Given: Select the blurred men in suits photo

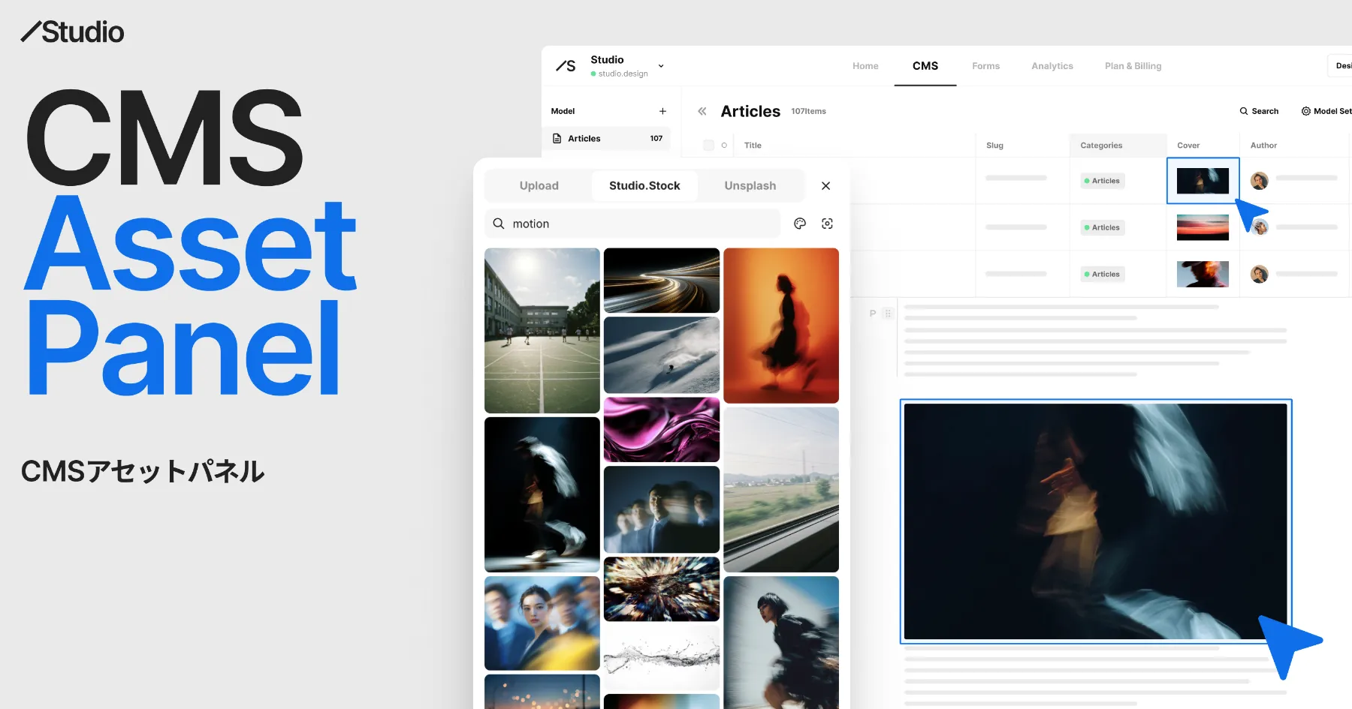Looking at the screenshot, I should point(662,509).
